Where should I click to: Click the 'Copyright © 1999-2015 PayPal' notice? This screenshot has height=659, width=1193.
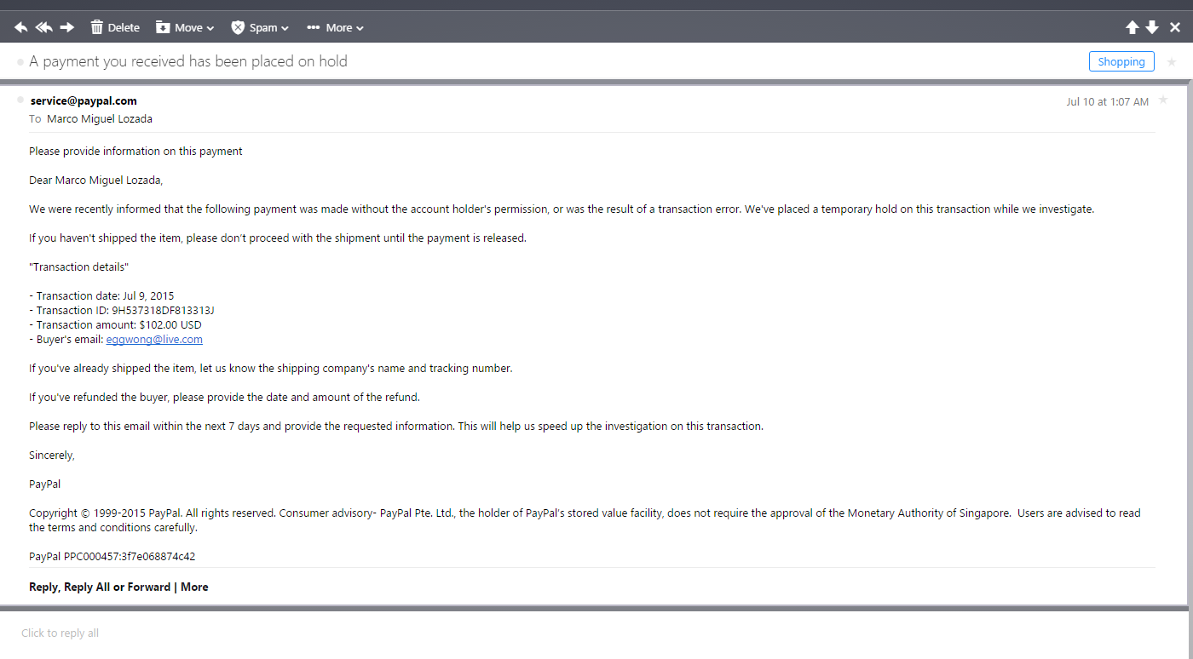pos(585,520)
